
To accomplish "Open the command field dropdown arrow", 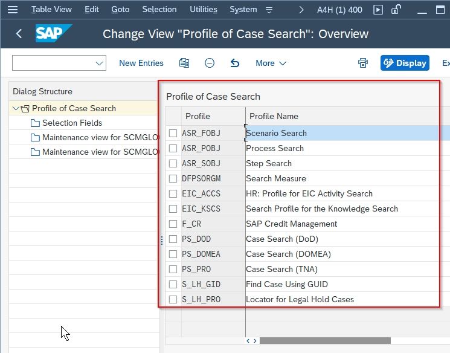I will point(99,63).
